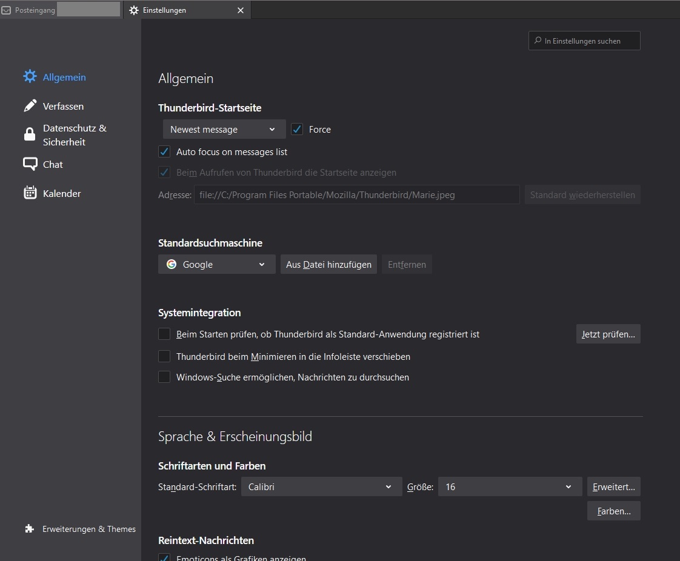
Task: Uncheck the Force checkbox
Action: click(x=297, y=129)
